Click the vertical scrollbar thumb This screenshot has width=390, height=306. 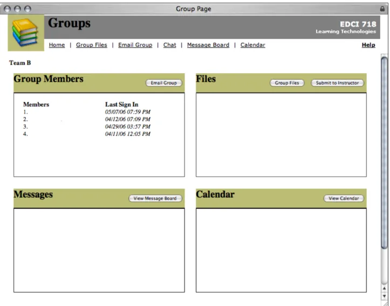point(384,152)
